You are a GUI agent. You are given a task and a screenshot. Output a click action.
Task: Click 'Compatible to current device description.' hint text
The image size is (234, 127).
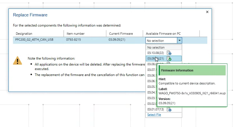[187, 83]
